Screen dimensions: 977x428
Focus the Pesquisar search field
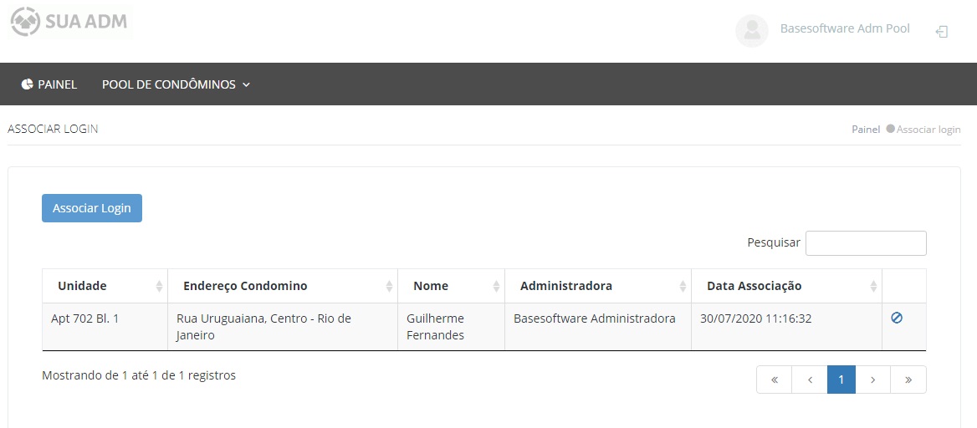pos(865,243)
